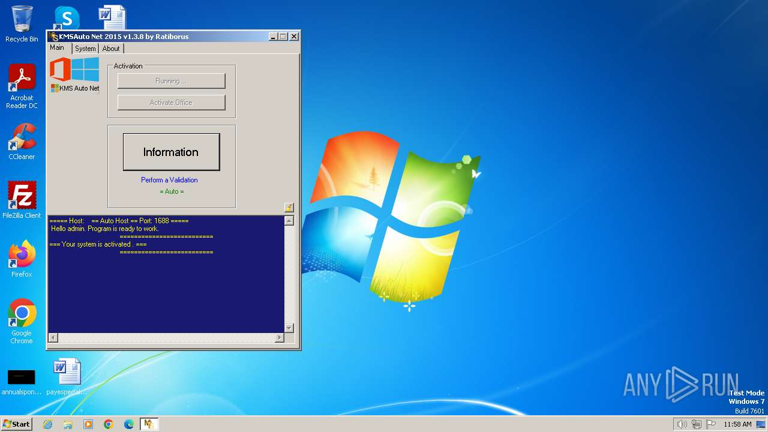
Task: Open Windows Media Player from the taskbar
Action: (x=88, y=424)
